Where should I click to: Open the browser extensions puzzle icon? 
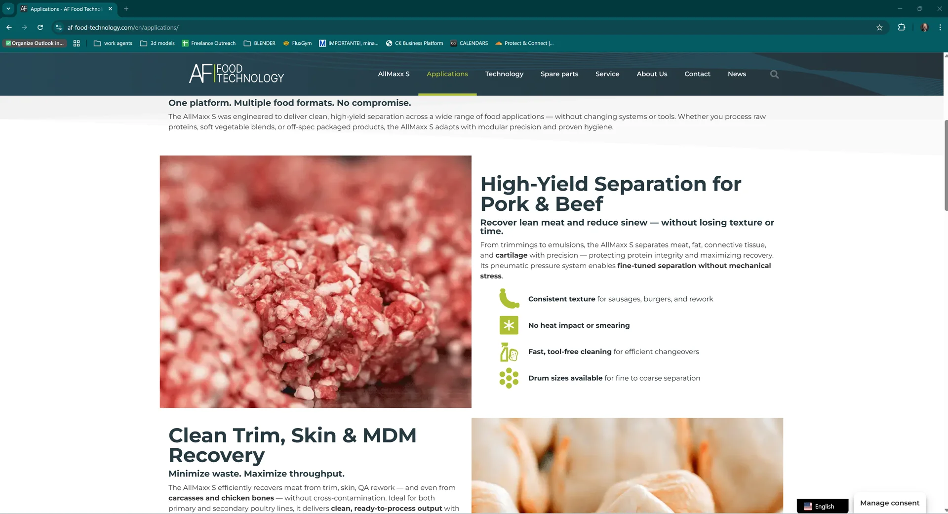[902, 28]
